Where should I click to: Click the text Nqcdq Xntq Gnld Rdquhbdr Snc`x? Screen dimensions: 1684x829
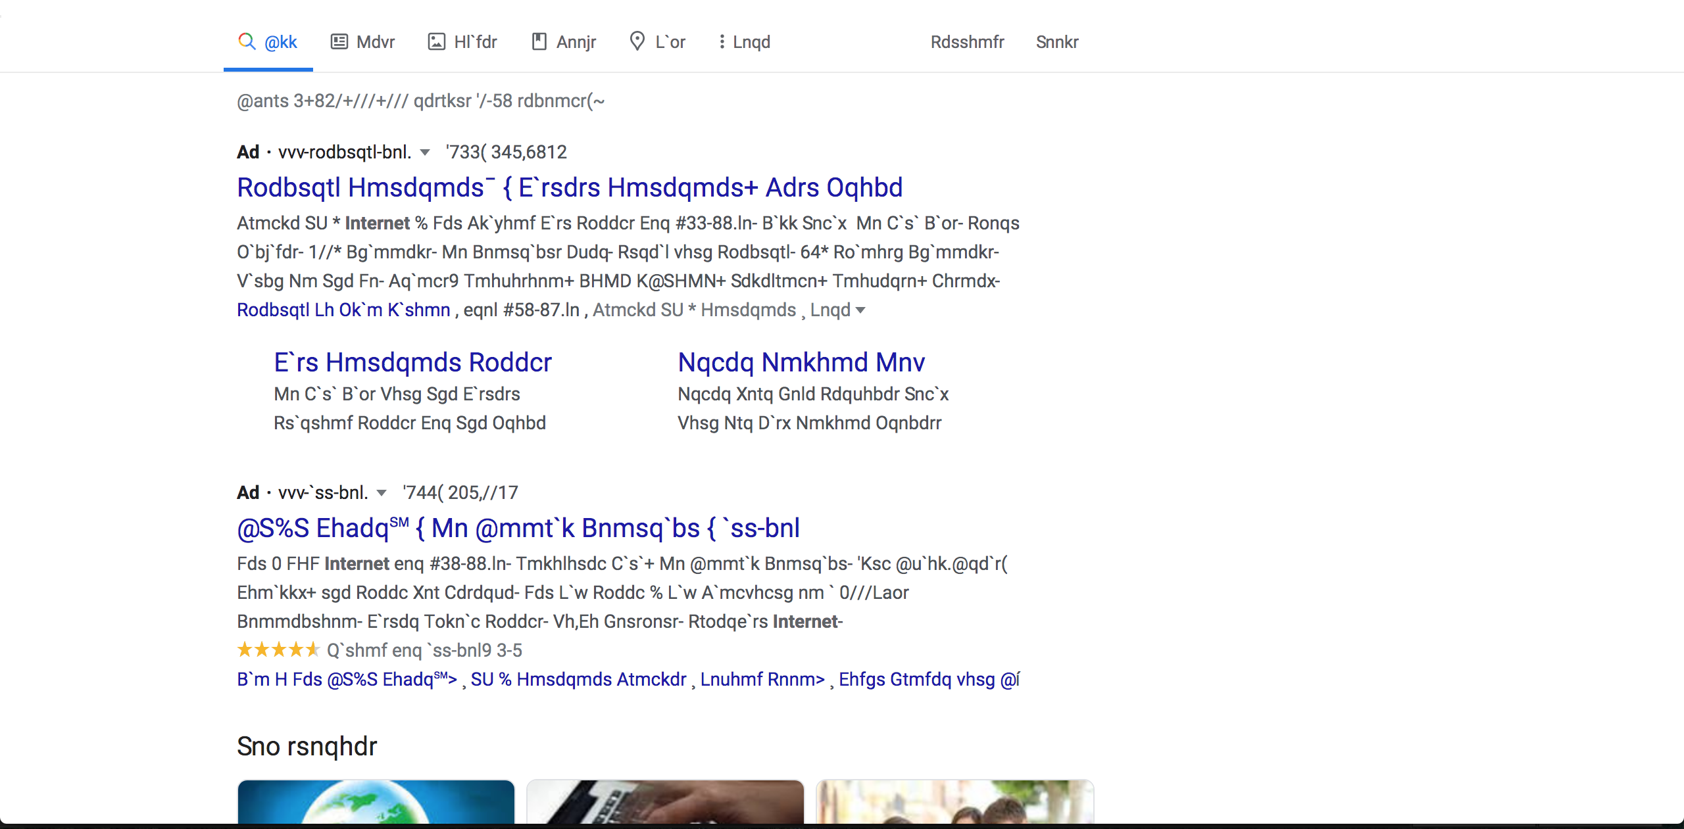pyautogui.click(x=813, y=394)
